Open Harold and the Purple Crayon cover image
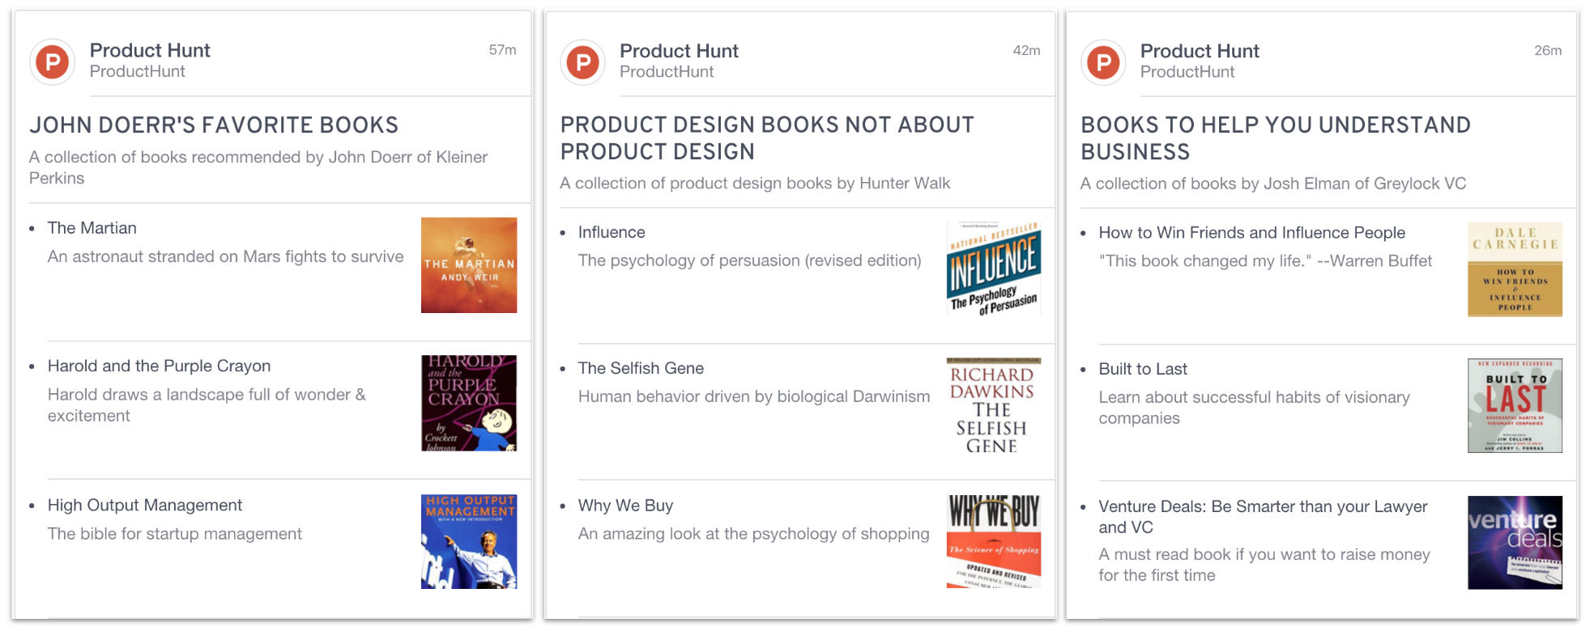Image resolution: width=1594 pixels, height=631 pixels. [x=469, y=403]
